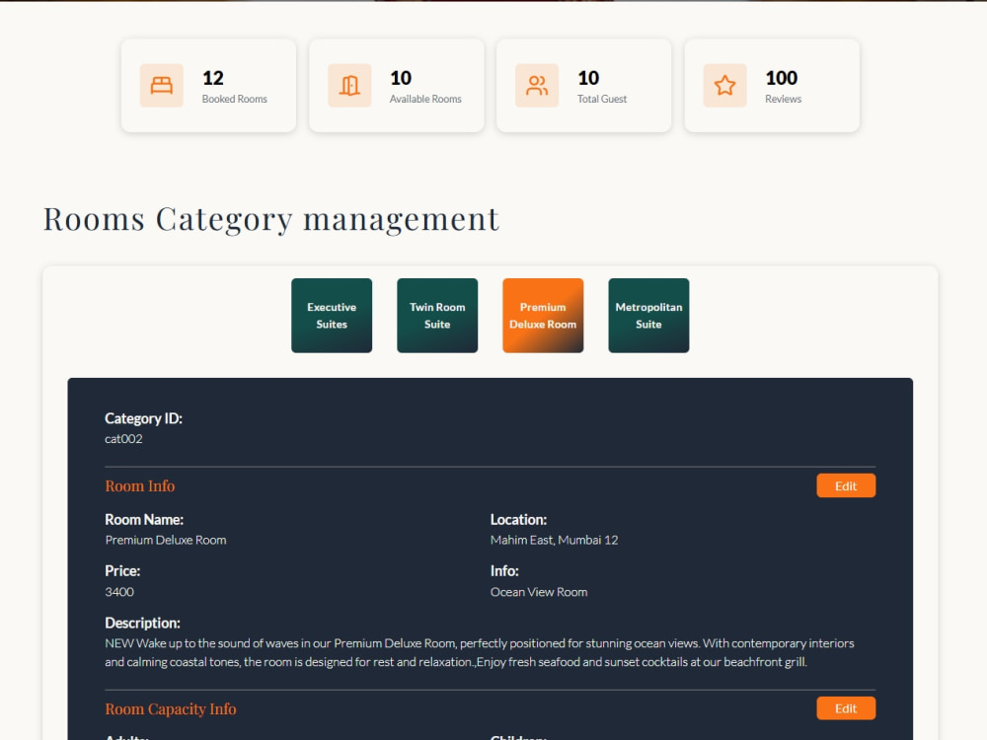Edit the Room Capacity Info section

(846, 708)
